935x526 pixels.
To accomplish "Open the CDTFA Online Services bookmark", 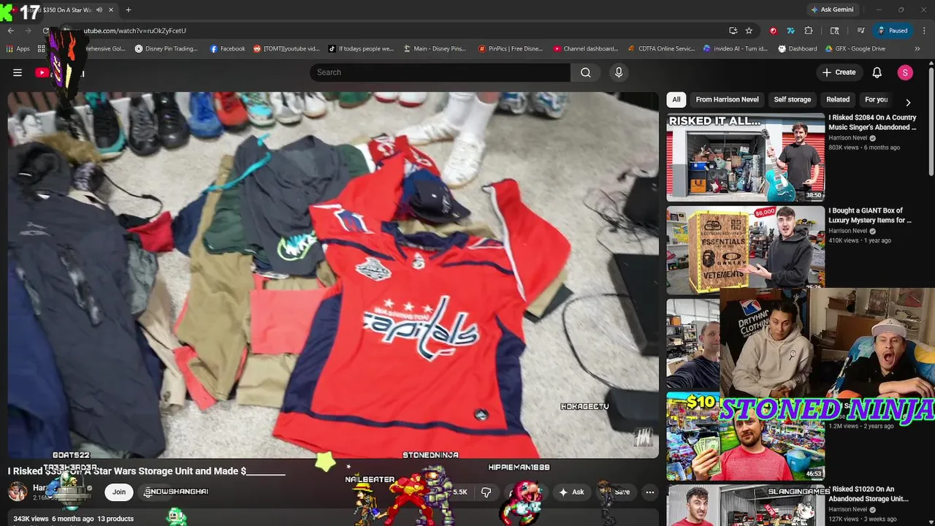I will [661, 49].
